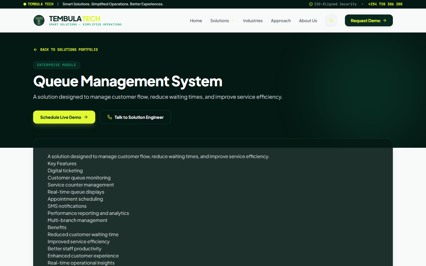Go to the Home nav item
This screenshot has height=266, width=426.
(x=196, y=21)
